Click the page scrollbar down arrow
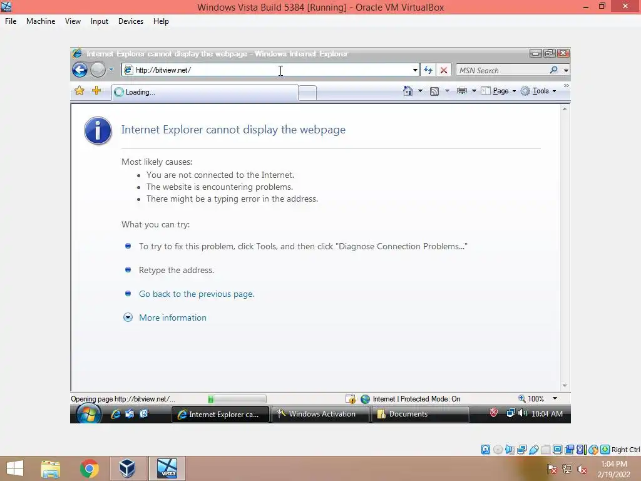Viewport: 641px width, 481px height. click(x=565, y=386)
